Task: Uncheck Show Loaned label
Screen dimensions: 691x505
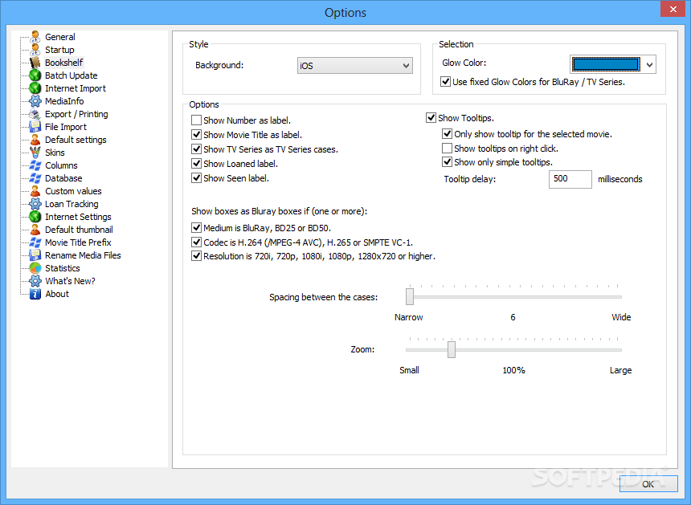Action: (x=197, y=164)
